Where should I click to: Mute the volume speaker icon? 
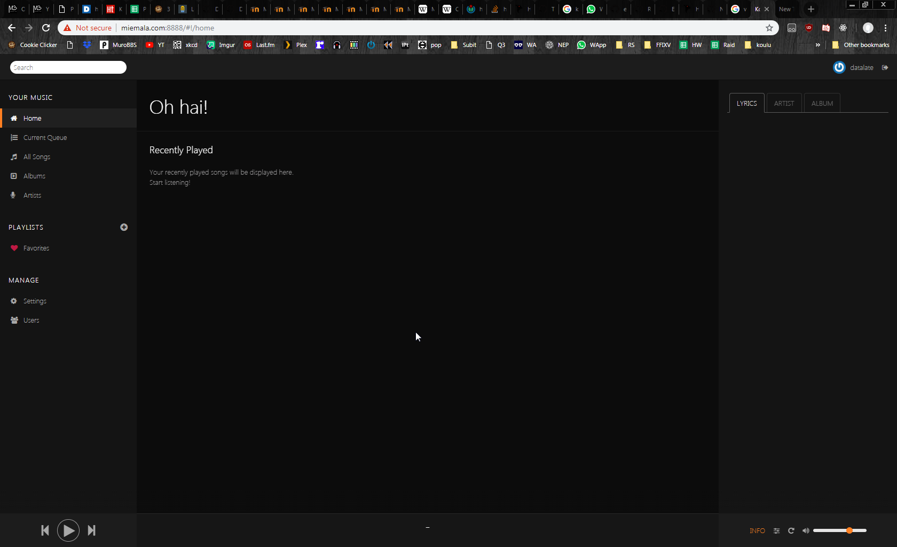[x=806, y=531]
